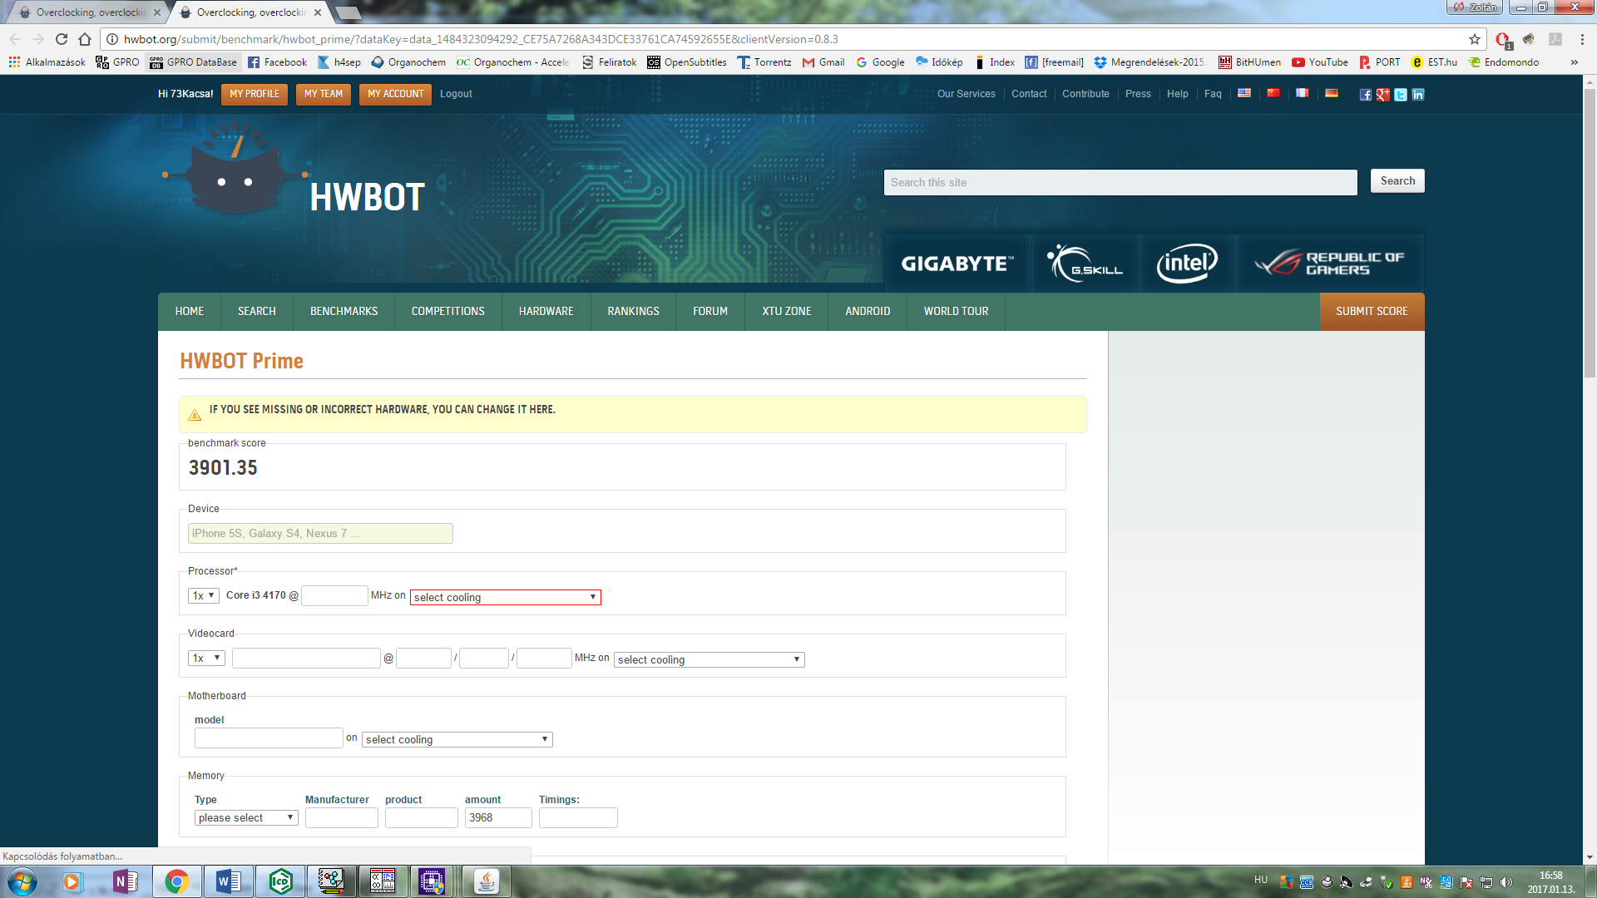The image size is (1597, 898).
Task: Open MY PROFILE button
Action: [x=255, y=94]
